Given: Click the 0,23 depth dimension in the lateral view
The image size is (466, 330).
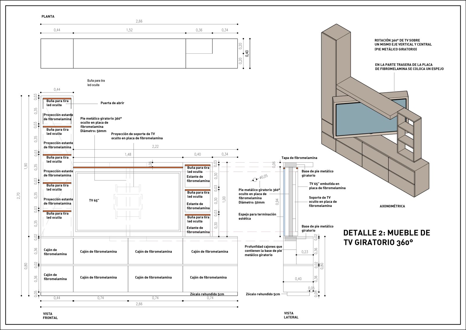Looking at the screenshot, I should click(x=305, y=252).
